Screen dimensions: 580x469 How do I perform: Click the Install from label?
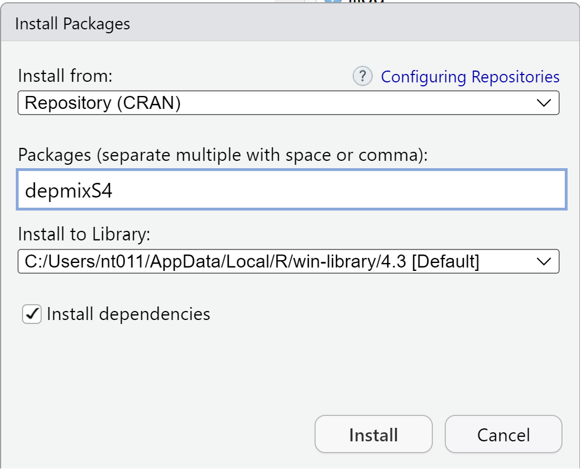(x=65, y=76)
